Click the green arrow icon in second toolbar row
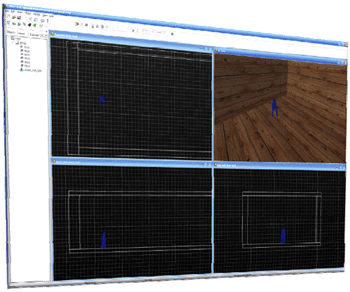The image size is (350, 292). coord(34,25)
